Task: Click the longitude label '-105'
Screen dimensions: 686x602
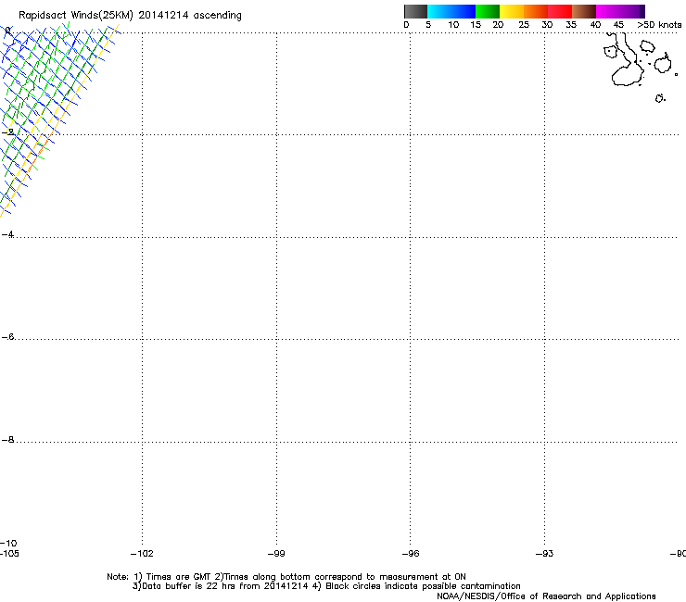Action: [x=9, y=554]
